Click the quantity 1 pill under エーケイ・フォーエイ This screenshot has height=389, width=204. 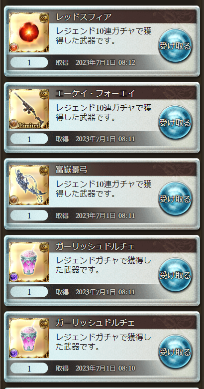click(29, 139)
